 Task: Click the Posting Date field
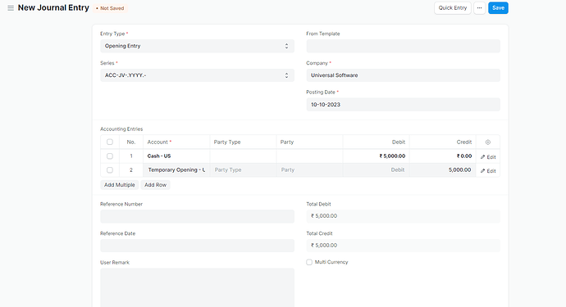(404, 105)
